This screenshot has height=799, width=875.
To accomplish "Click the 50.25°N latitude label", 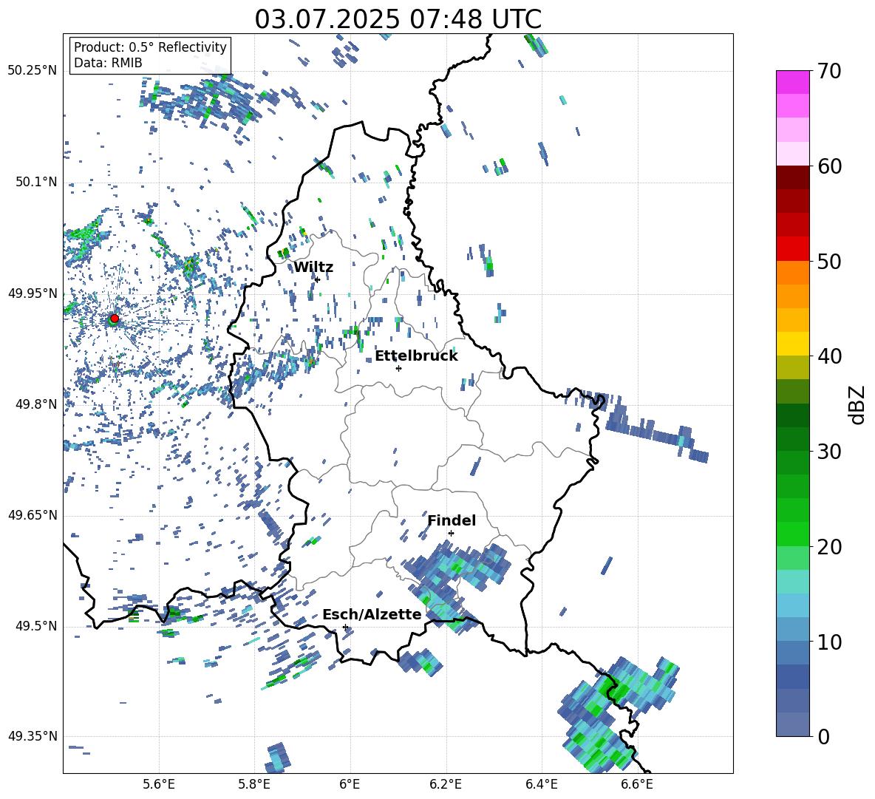I will [x=33, y=71].
